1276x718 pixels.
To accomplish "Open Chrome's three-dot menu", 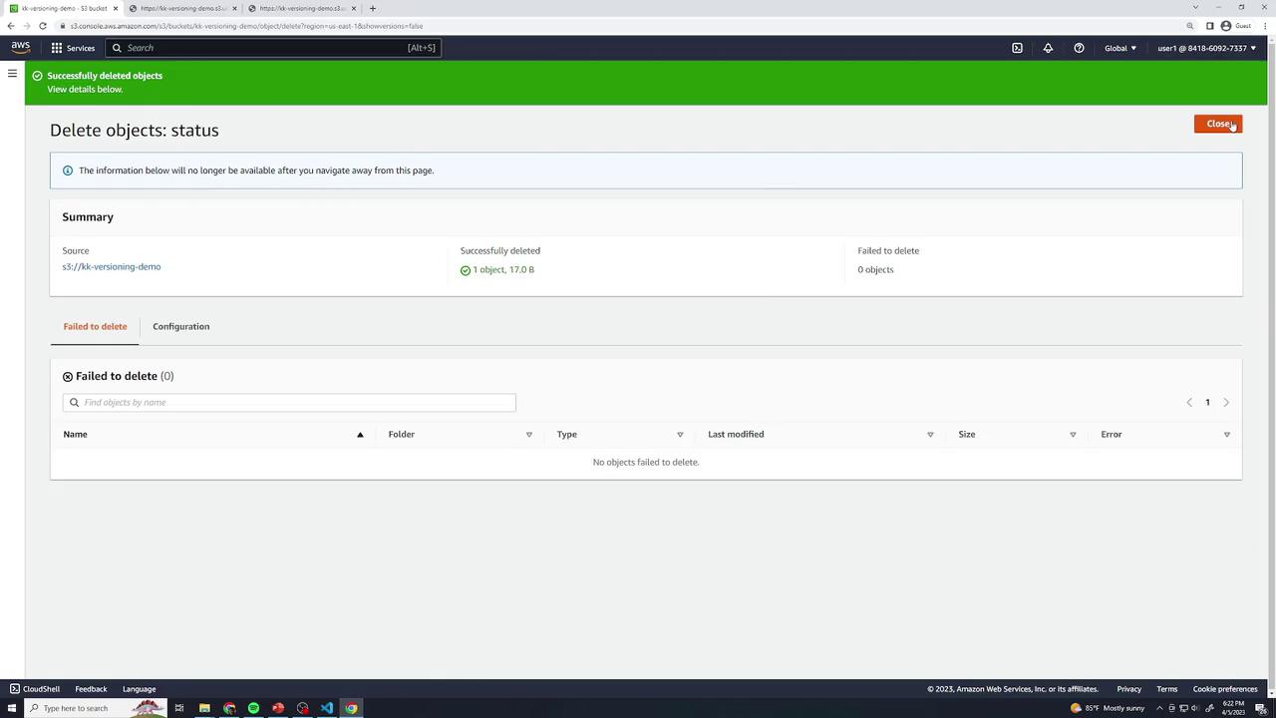I will click(1266, 26).
